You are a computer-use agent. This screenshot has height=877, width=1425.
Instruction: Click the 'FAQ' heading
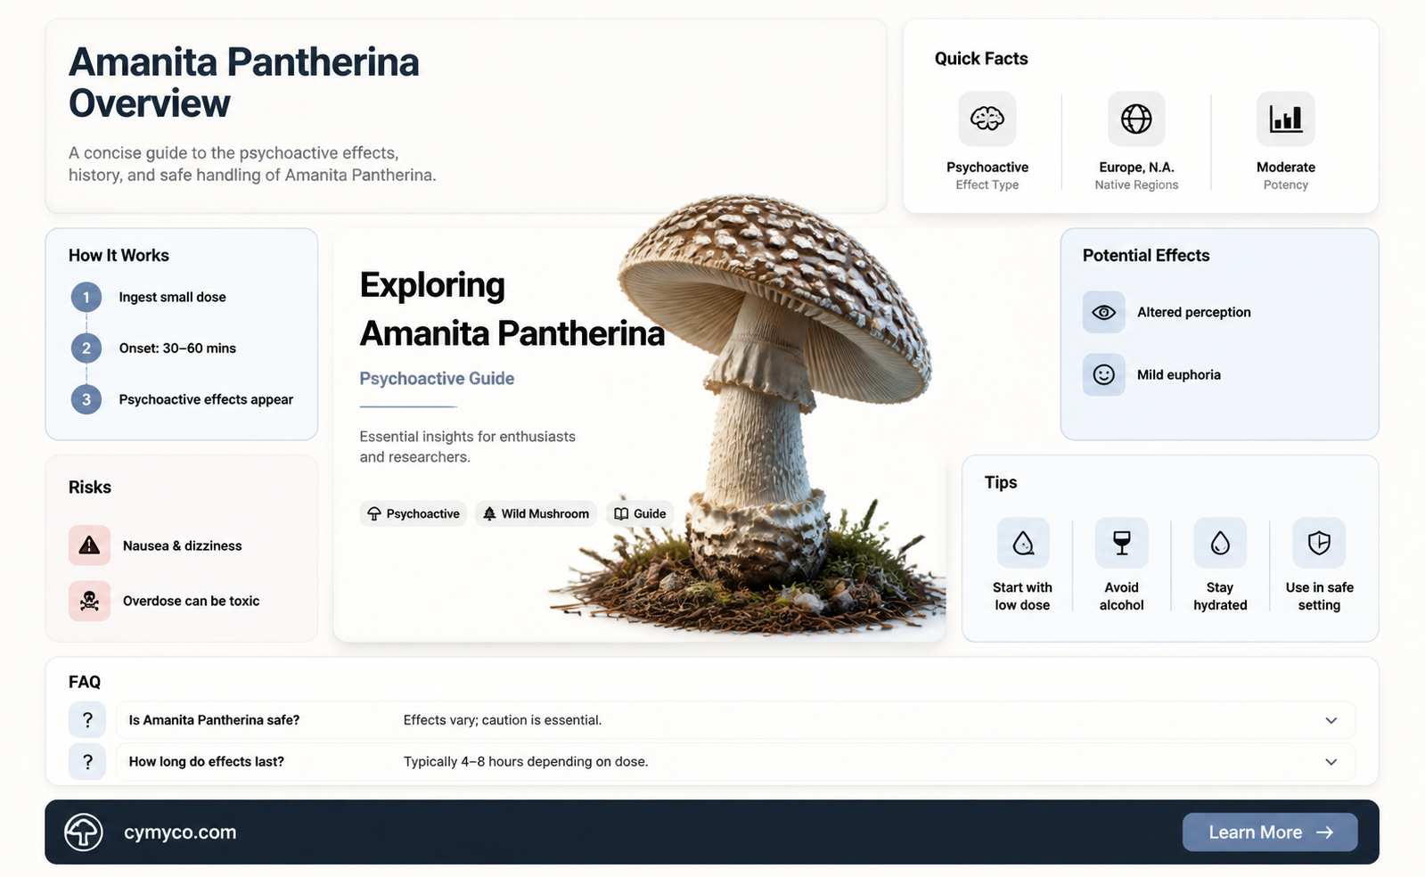coord(85,682)
